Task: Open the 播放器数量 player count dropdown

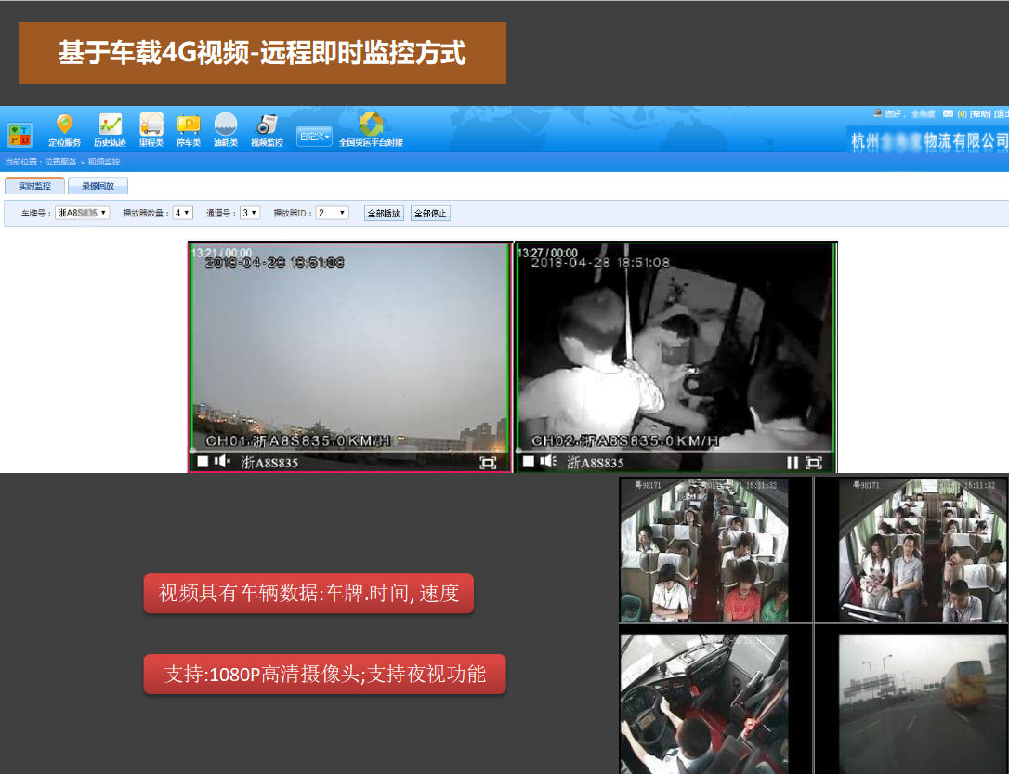Action: pos(182,213)
